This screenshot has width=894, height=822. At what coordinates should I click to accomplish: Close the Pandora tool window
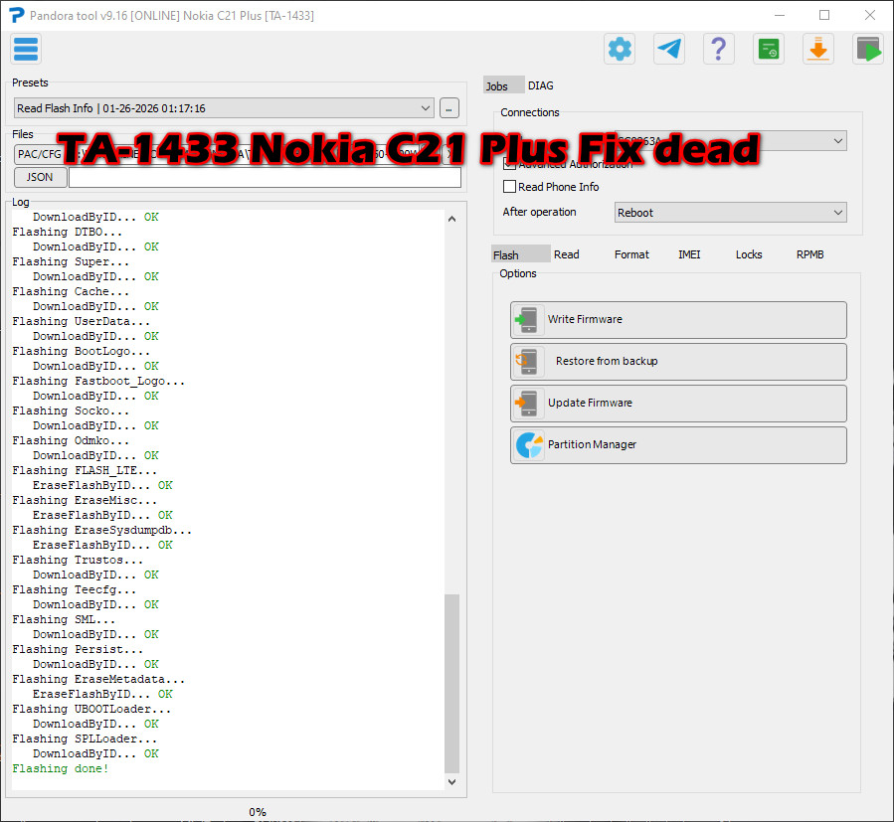point(869,15)
